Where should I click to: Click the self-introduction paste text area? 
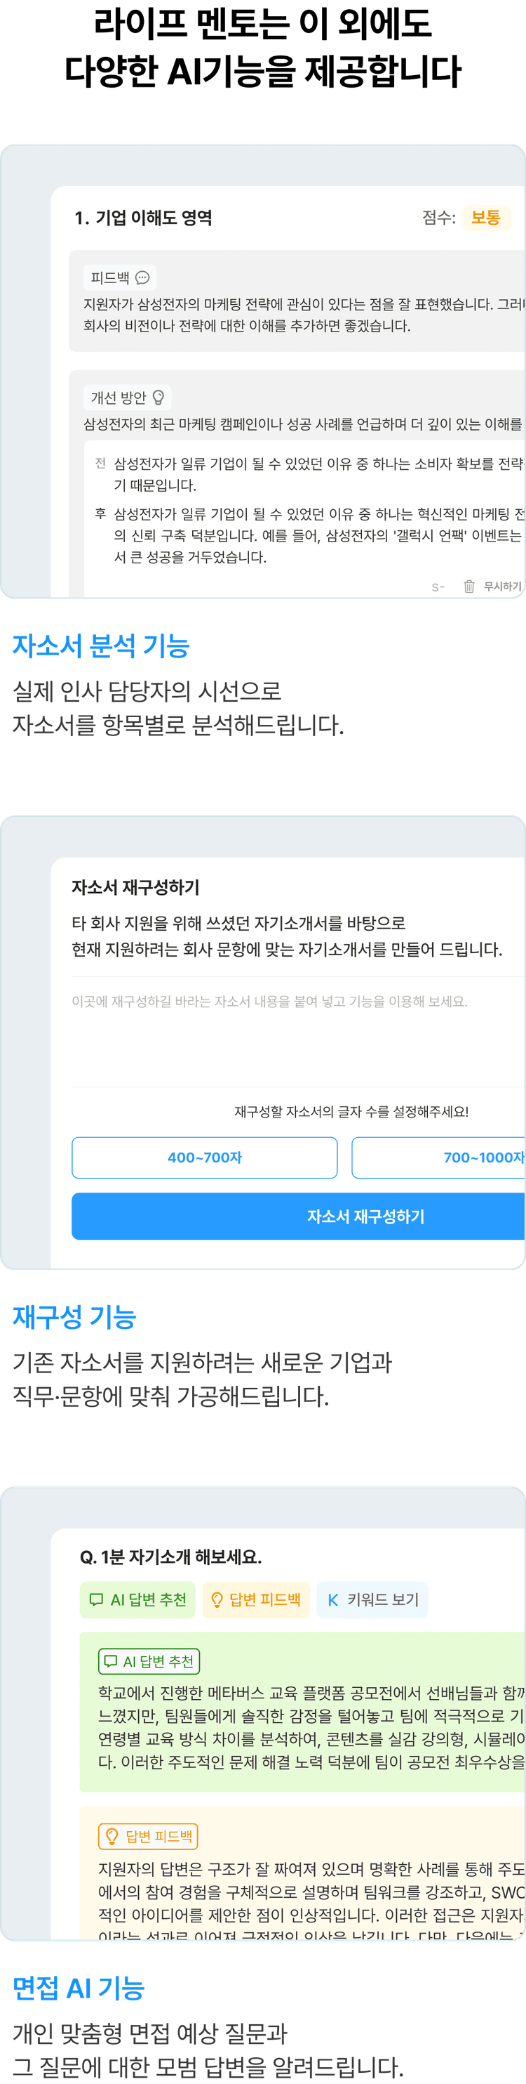pyautogui.click(x=298, y=1032)
